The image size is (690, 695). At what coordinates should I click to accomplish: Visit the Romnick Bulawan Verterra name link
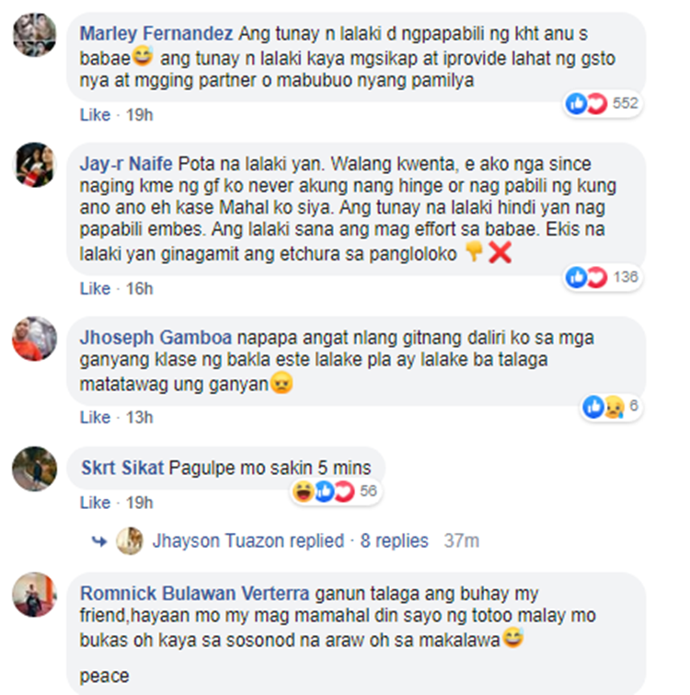click(194, 594)
